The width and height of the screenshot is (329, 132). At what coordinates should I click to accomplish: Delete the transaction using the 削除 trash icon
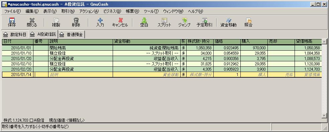[76, 22]
